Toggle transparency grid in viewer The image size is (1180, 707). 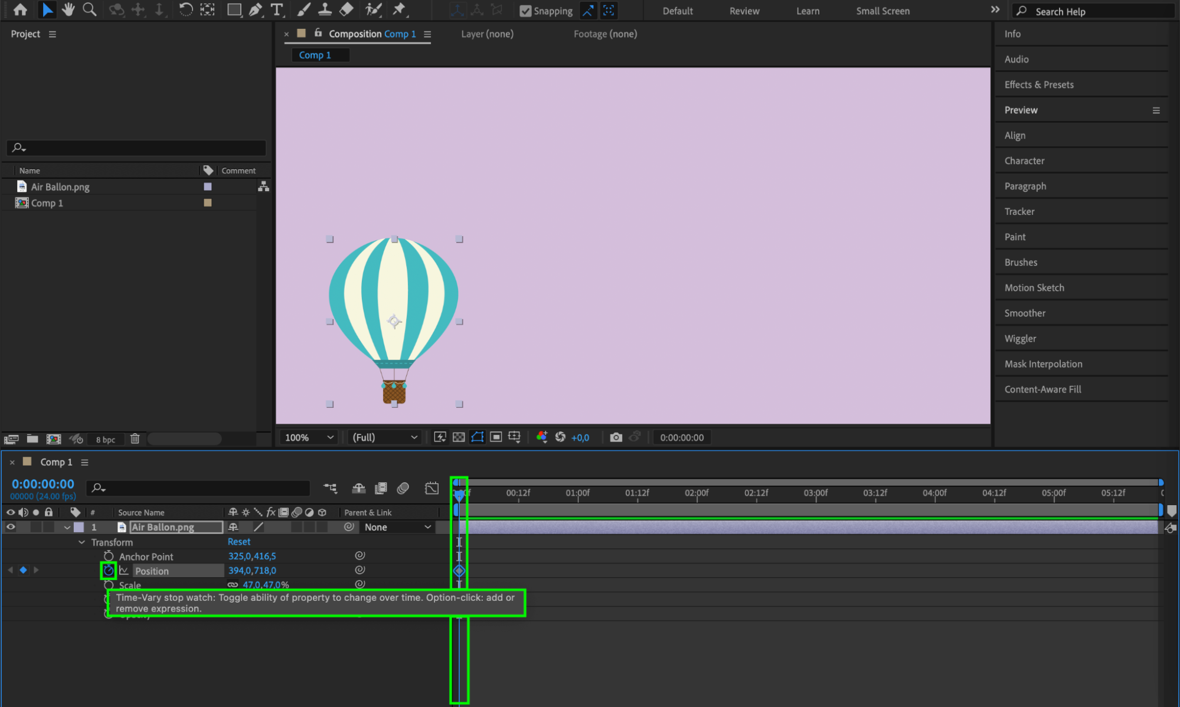[459, 437]
